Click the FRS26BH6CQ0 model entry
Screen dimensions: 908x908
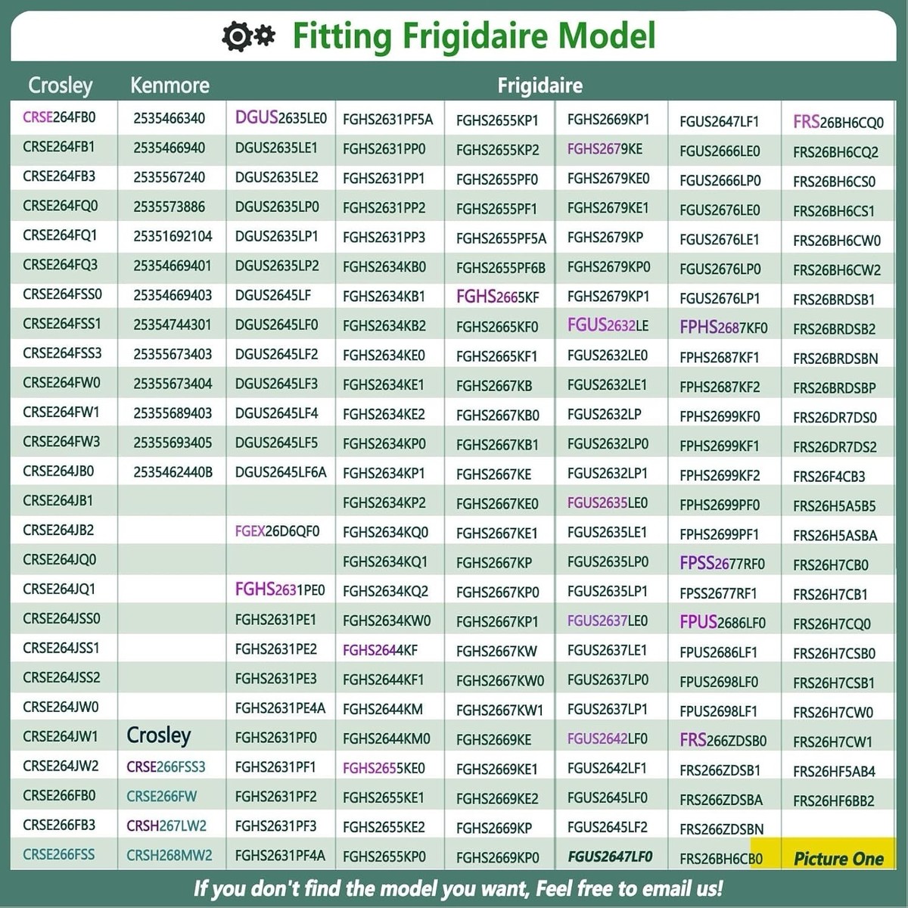(838, 122)
